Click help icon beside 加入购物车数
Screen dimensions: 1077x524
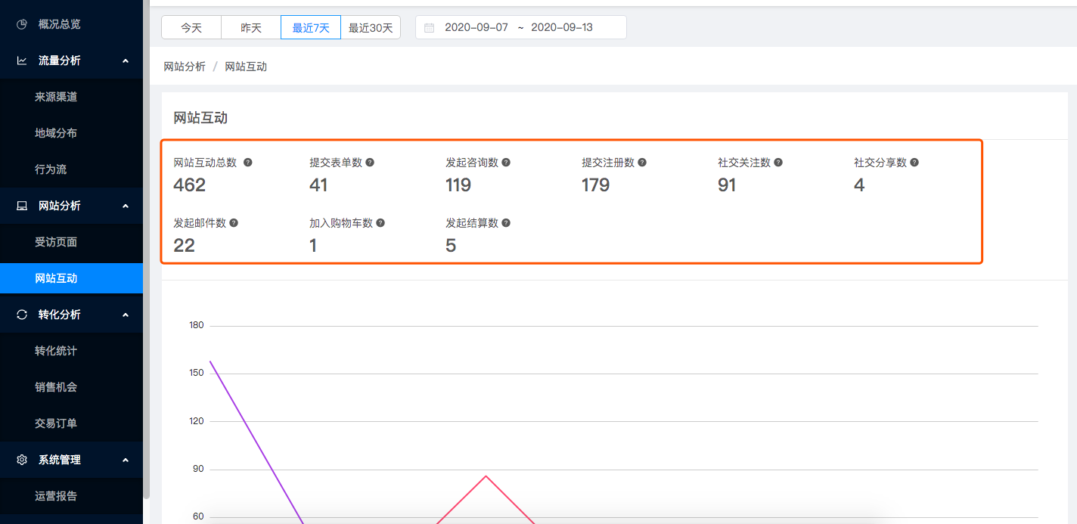pos(380,223)
